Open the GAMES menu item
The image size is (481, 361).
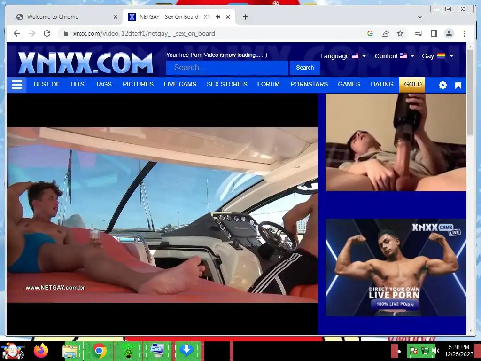click(x=349, y=84)
